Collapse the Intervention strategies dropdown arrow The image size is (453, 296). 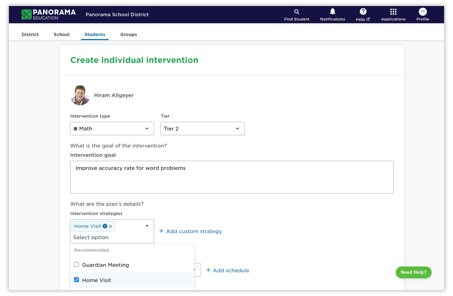[147, 226]
